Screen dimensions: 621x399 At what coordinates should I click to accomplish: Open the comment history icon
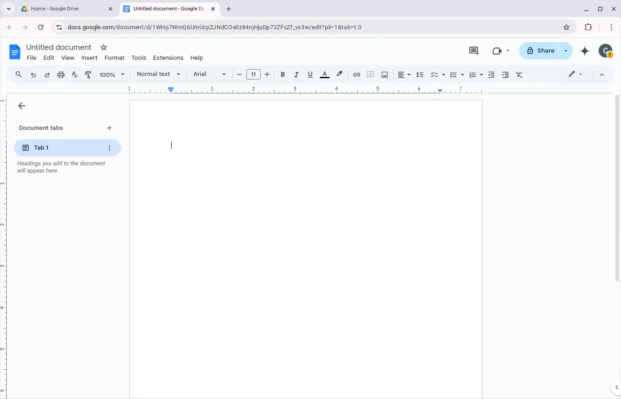pyautogui.click(x=474, y=51)
